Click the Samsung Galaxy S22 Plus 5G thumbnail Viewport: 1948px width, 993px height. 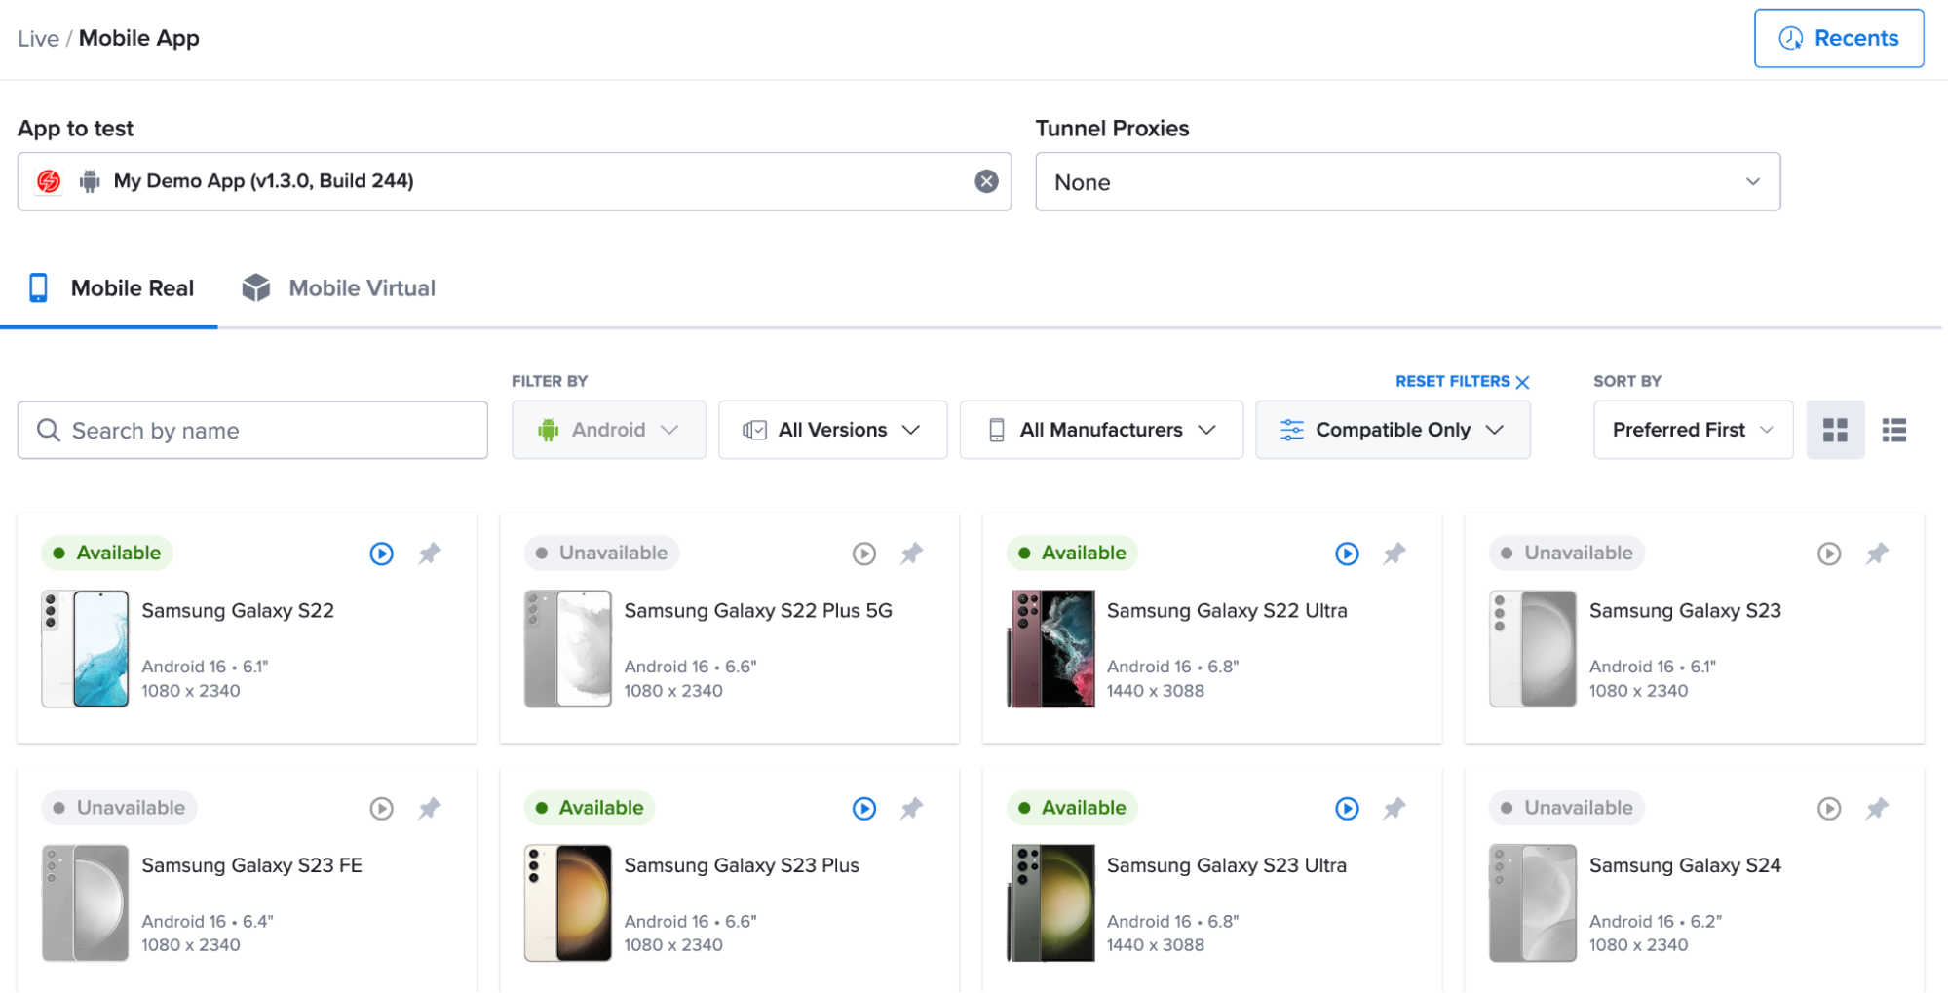pos(568,648)
